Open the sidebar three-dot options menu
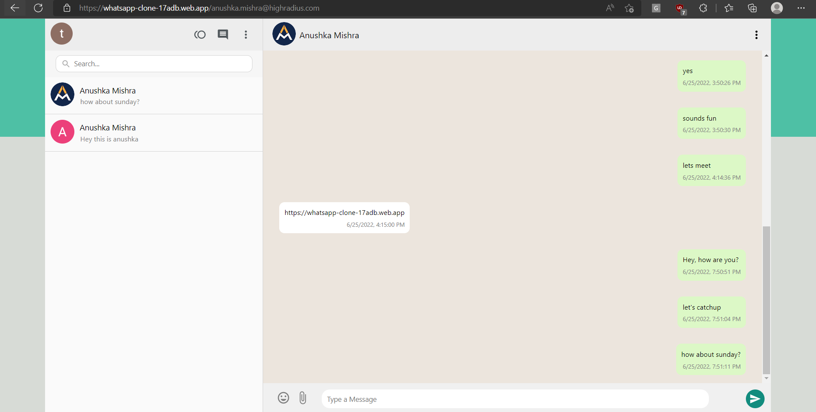Screen dimensions: 816x412 (246, 34)
